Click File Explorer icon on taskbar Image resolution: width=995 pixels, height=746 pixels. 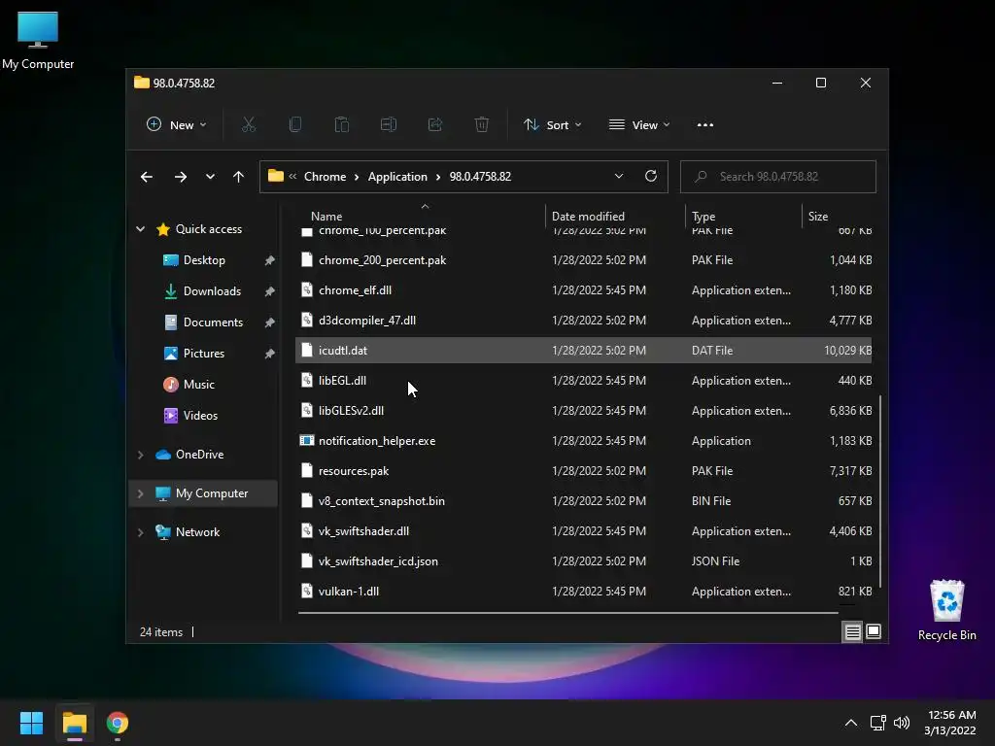tap(75, 723)
